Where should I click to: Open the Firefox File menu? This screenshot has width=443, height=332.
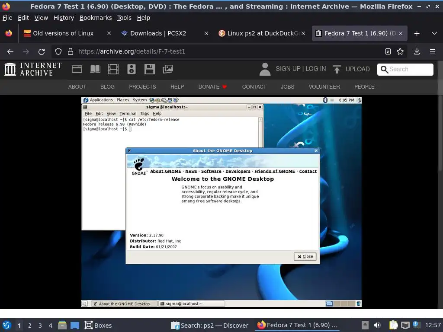click(x=7, y=18)
